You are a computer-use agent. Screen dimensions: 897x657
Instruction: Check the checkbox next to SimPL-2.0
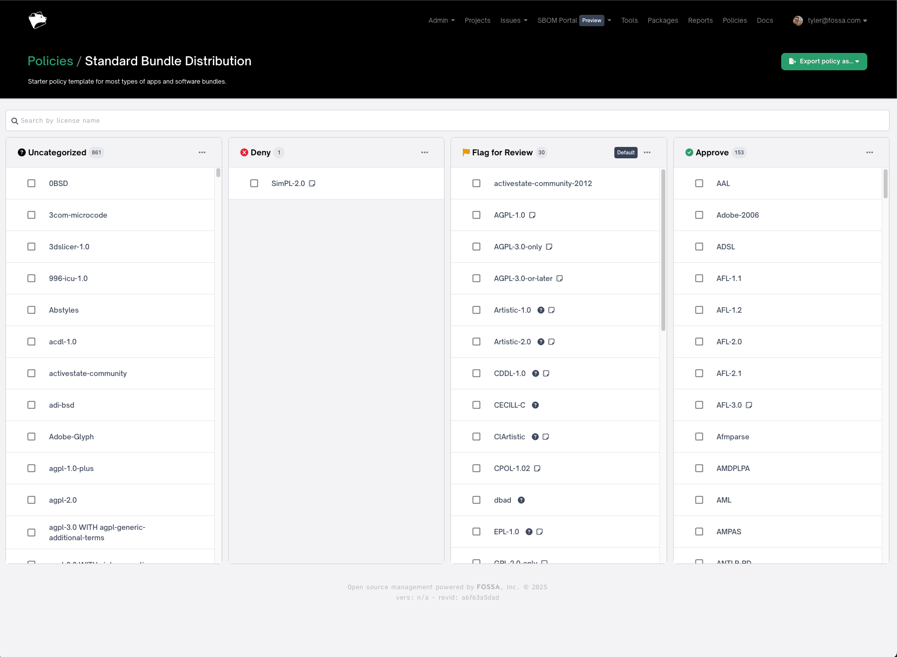click(x=254, y=183)
